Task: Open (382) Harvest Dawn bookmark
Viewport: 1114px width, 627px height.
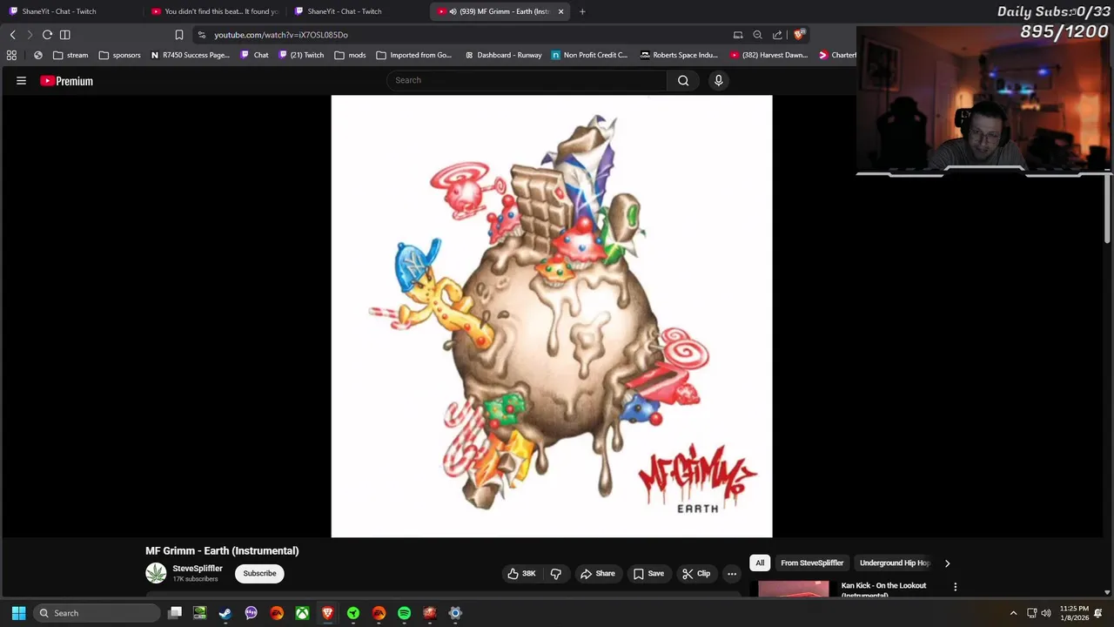Action: click(769, 55)
